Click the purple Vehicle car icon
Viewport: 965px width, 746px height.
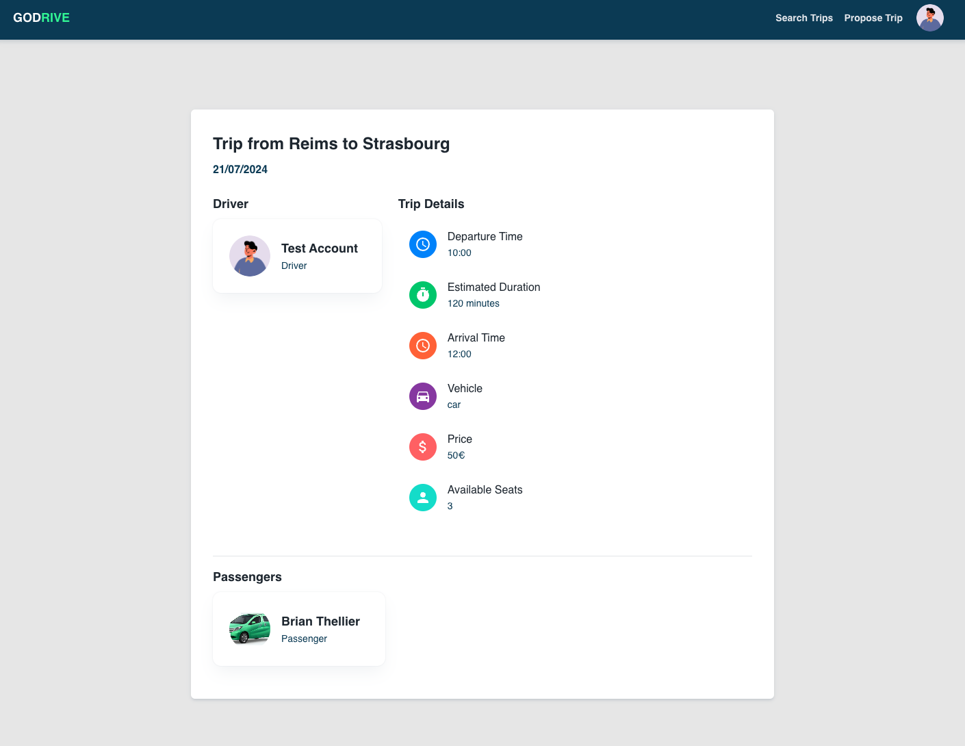tap(423, 396)
